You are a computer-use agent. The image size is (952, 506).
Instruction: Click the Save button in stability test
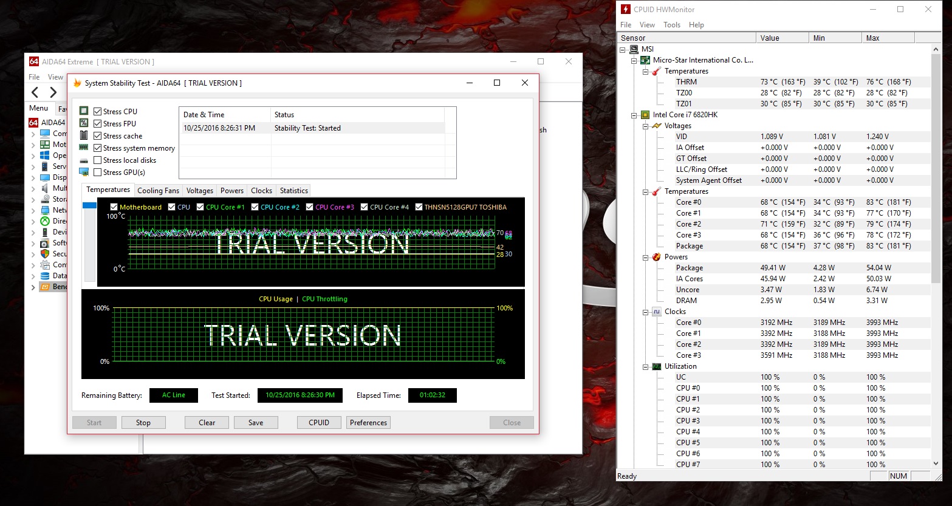[x=256, y=423]
